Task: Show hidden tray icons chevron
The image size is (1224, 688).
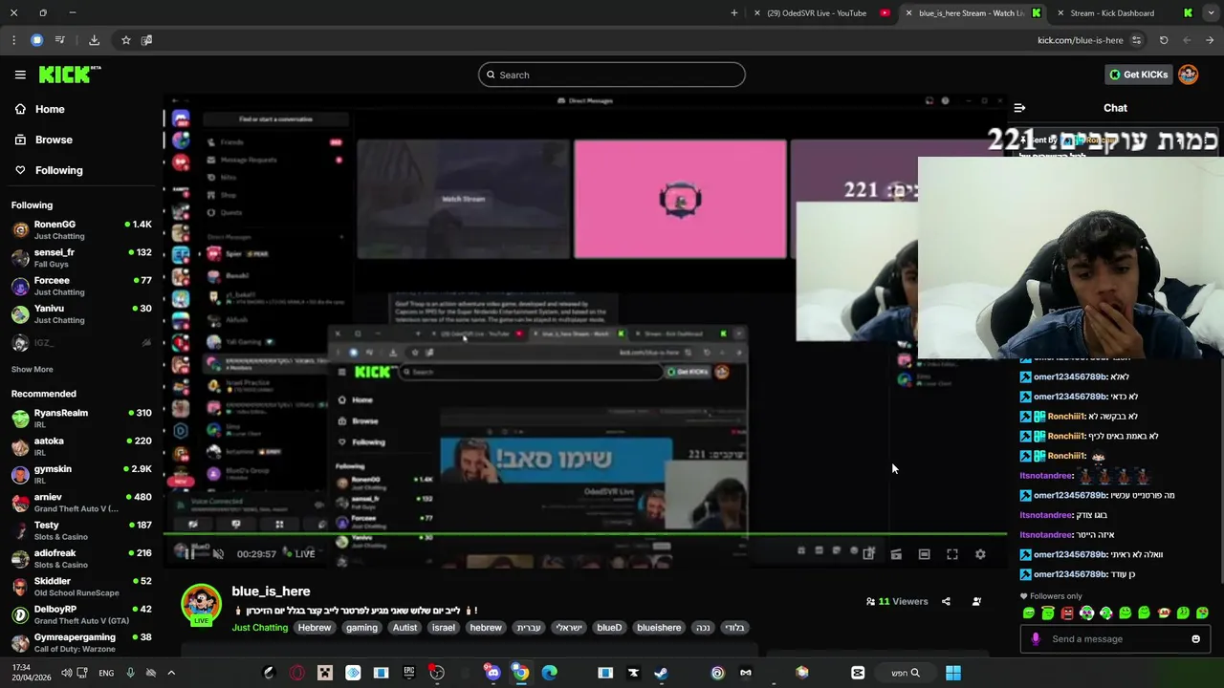Action: (x=171, y=673)
